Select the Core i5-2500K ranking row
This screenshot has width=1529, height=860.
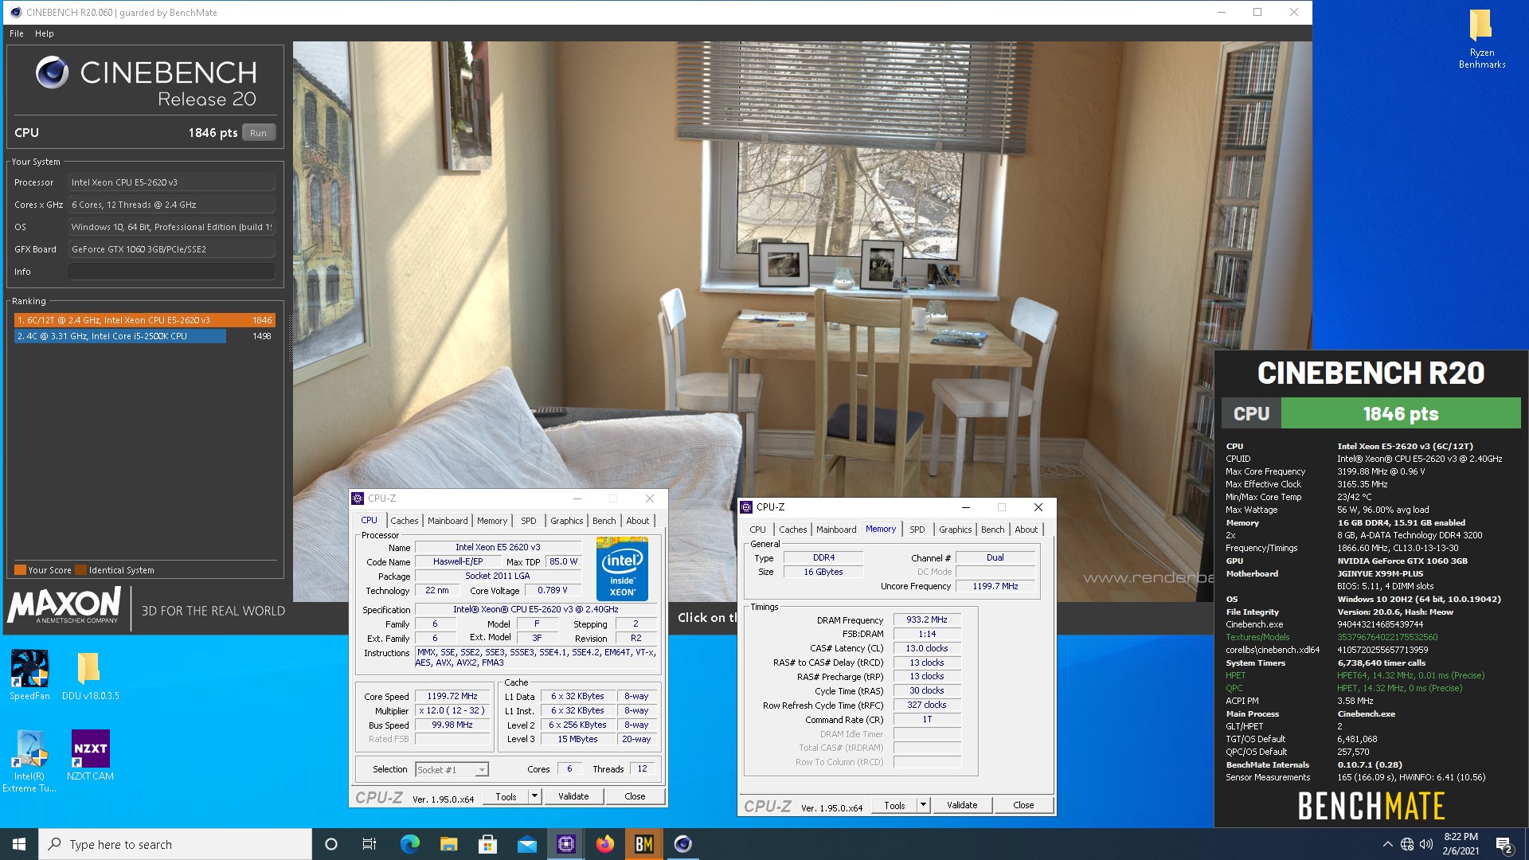pos(144,336)
